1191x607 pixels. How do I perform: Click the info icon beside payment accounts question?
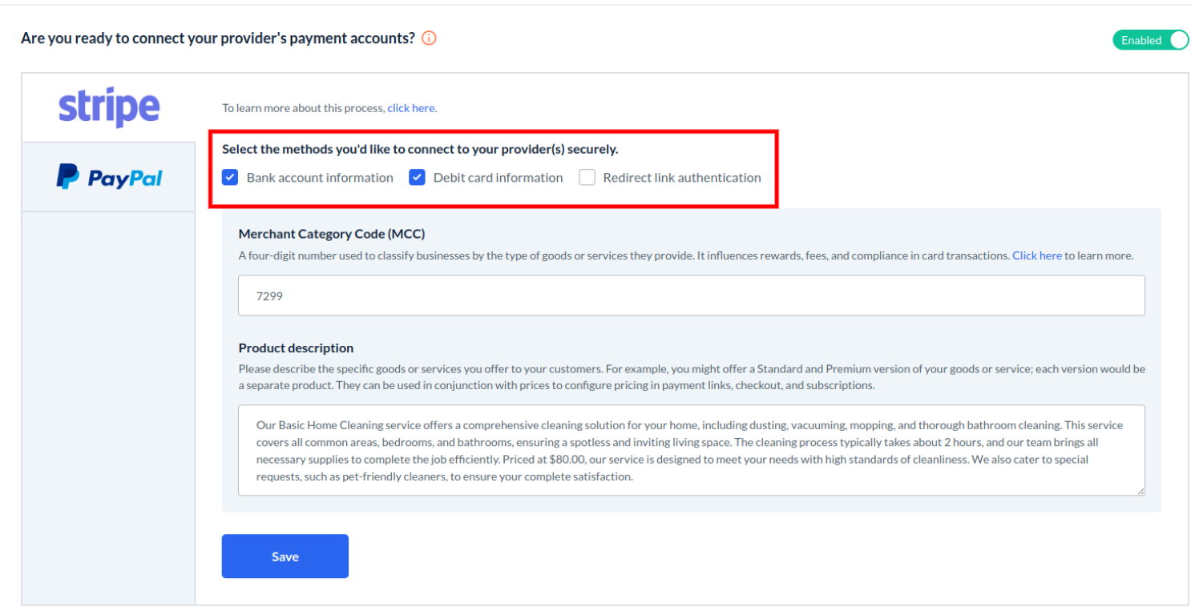(x=429, y=38)
